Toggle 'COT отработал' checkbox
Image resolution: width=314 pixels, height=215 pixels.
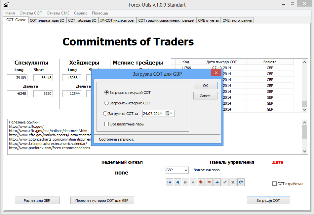point(274,184)
